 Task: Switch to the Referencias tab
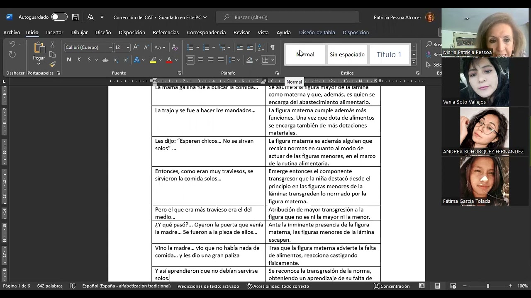pos(166,32)
